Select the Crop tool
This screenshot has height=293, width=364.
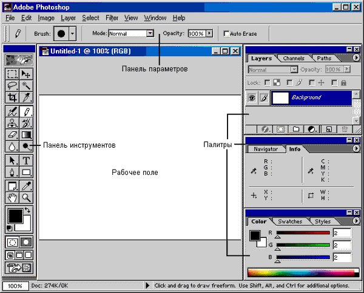(x=12, y=97)
